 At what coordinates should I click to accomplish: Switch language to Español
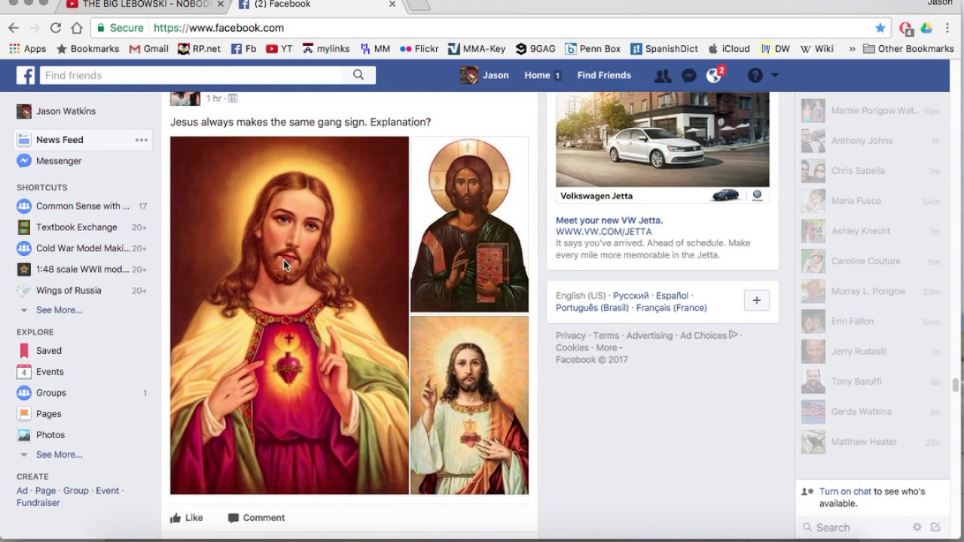pyautogui.click(x=672, y=296)
